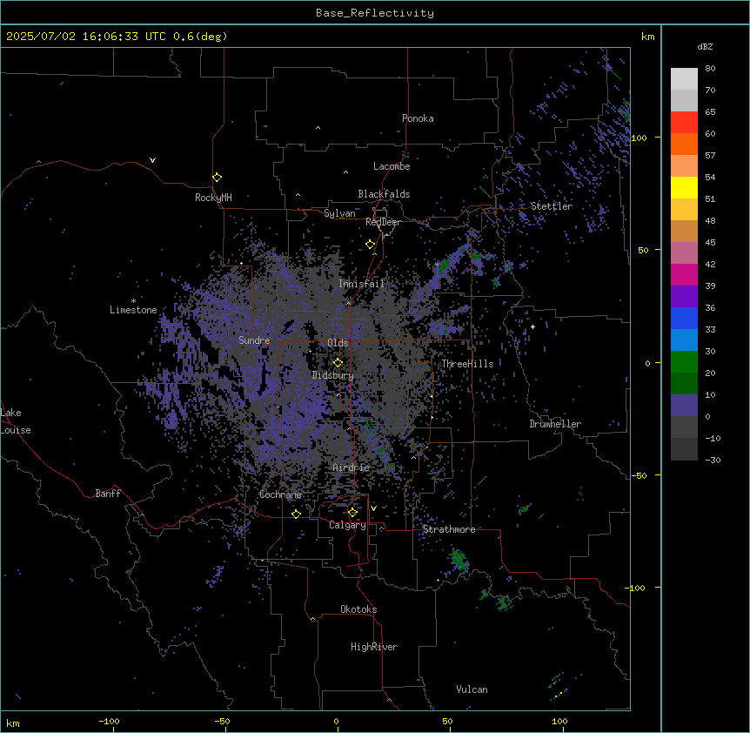Select the yellow diamond marker above Calgary label
The image size is (750, 733).
pos(352,513)
